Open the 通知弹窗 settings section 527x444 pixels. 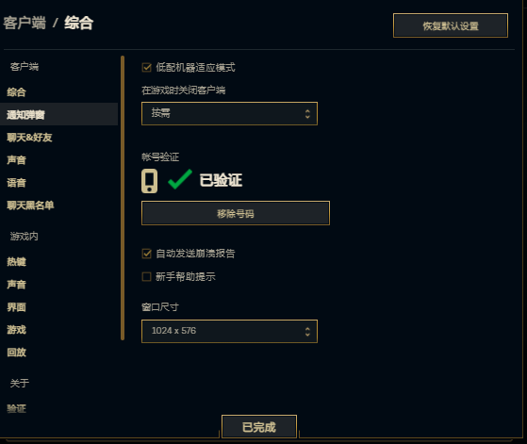point(25,115)
